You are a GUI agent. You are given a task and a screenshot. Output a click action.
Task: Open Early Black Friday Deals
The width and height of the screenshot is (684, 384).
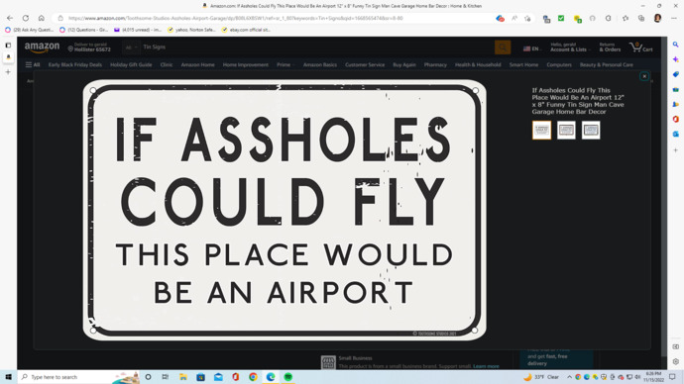click(75, 64)
